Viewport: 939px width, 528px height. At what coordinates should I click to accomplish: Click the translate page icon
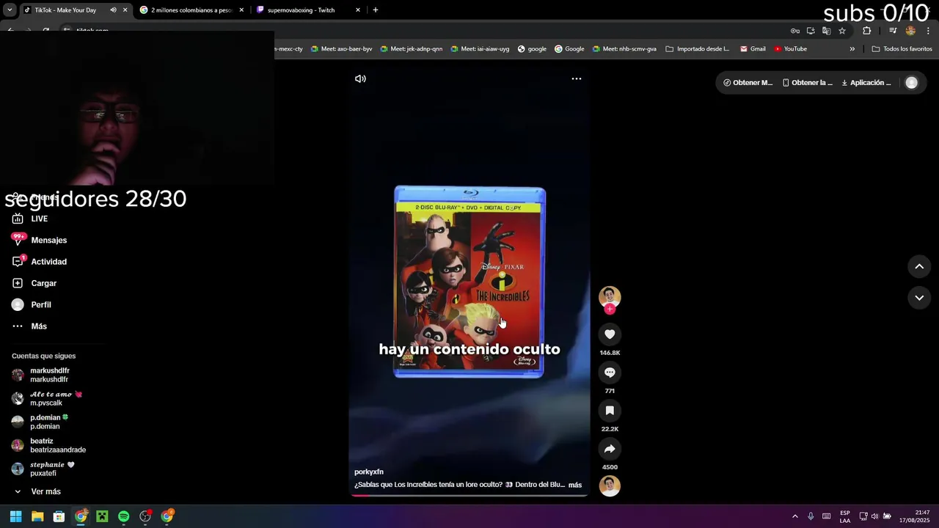pyautogui.click(x=826, y=31)
